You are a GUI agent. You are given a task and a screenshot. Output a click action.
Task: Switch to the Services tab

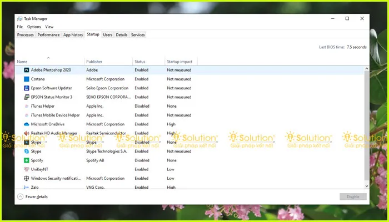(x=138, y=35)
